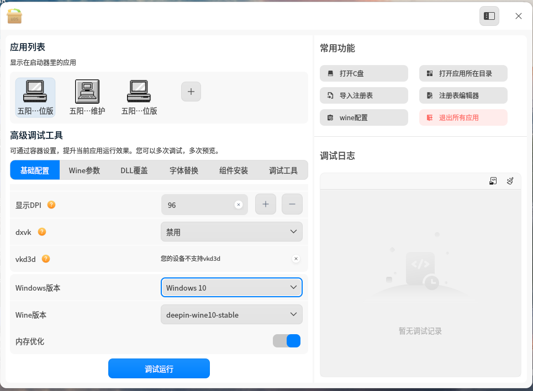Viewport: 533px width, 391px height.
Task: Switch to the DLL覆盖 tab
Action: tap(134, 170)
